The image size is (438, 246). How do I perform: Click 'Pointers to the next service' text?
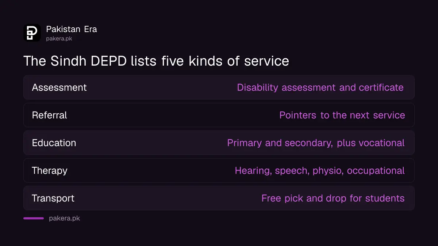[x=342, y=115]
